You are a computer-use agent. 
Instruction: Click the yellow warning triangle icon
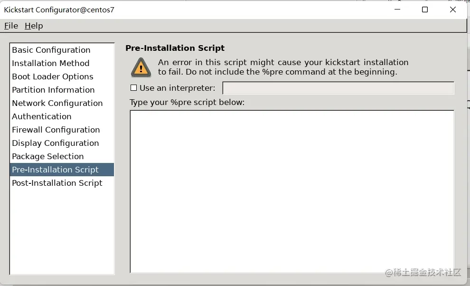click(x=141, y=67)
